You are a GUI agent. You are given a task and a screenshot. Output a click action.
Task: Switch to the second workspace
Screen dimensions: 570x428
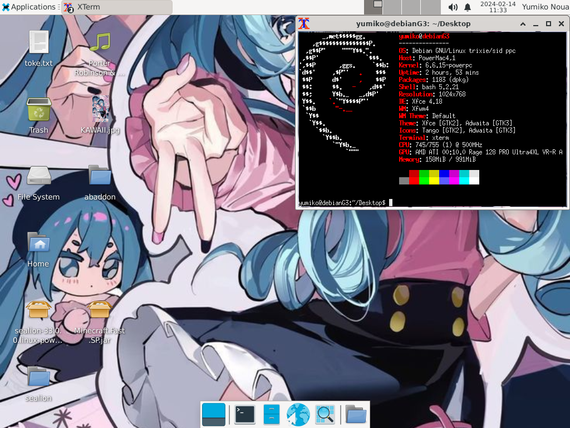click(392, 7)
